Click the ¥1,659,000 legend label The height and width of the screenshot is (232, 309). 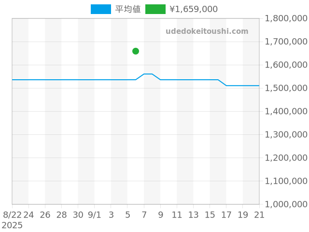click(193, 9)
